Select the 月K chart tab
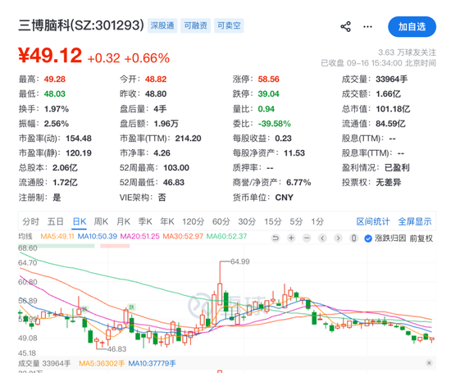This screenshot has width=451, height=373. click(123, 221)
